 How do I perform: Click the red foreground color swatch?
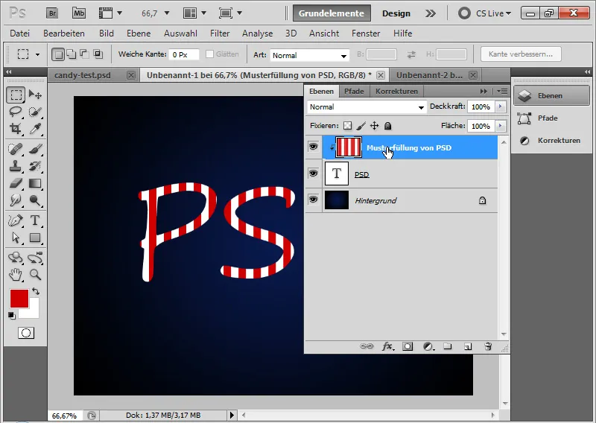tap(19, 299)
